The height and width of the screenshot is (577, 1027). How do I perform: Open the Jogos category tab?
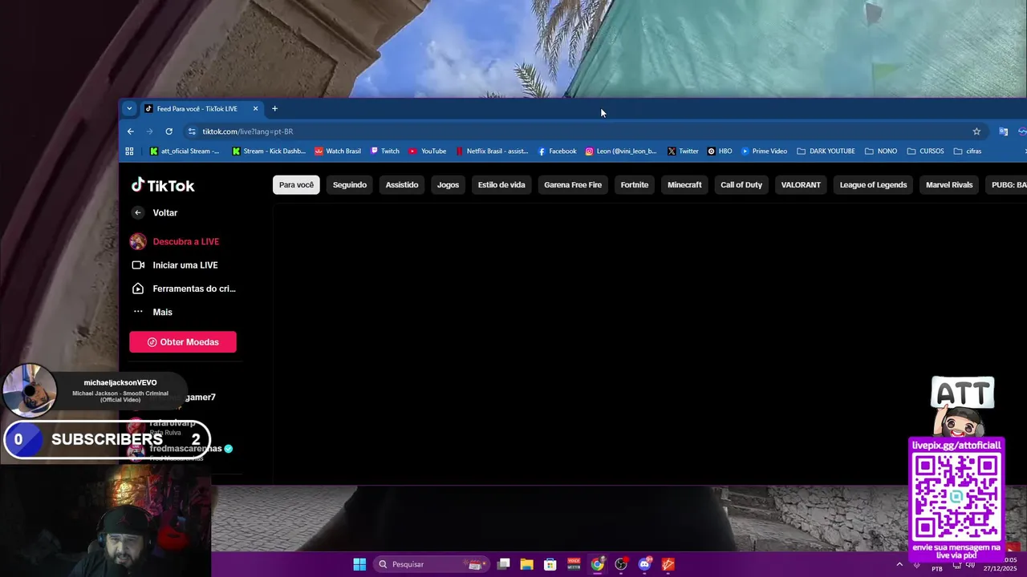coord(448,185)
